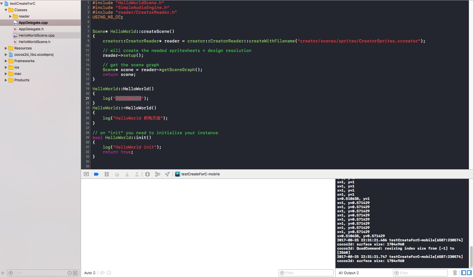Toggle the variables view pane
The width and height of the screenshot is (473, 277).
click(464, 273)
